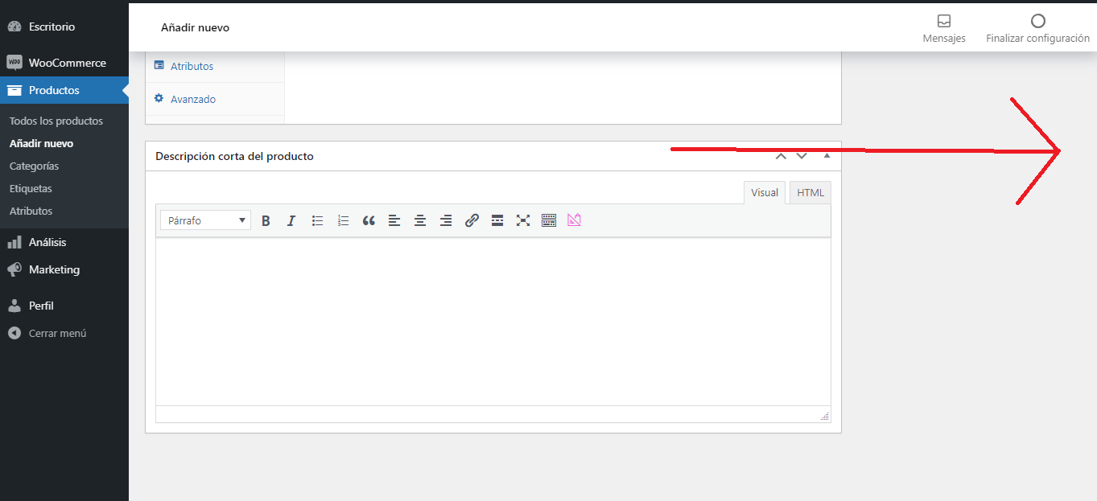Center-align the text
This screenshot has height=501, width=1097.
[420, 220]
